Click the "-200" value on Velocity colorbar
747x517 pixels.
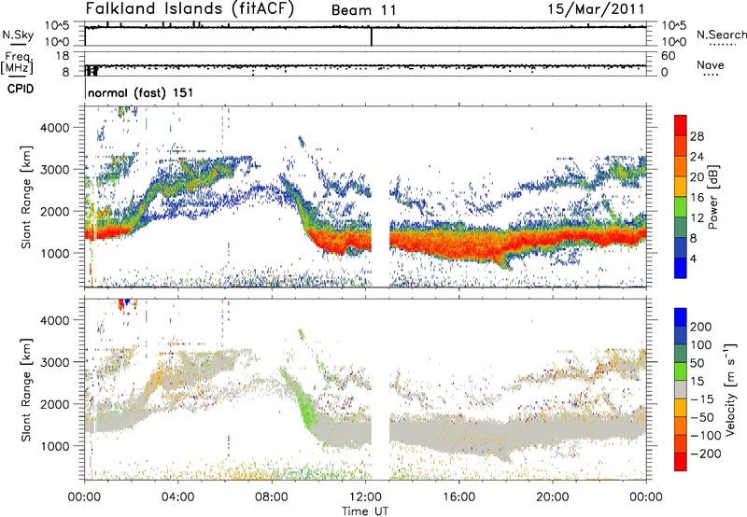pyautogui.click(x=705, y=454)
